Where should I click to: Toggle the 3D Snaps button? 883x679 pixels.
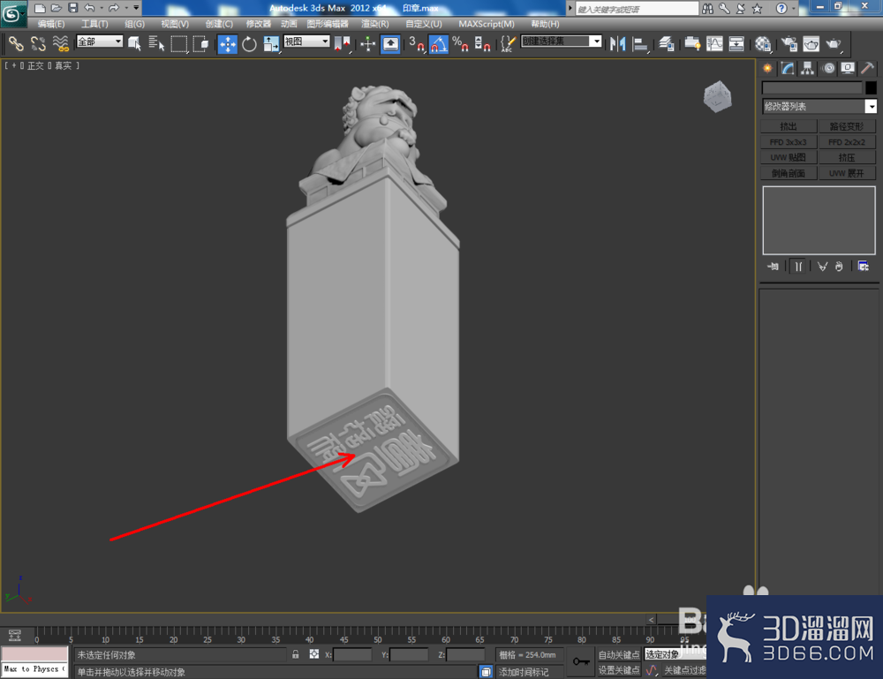416,44
